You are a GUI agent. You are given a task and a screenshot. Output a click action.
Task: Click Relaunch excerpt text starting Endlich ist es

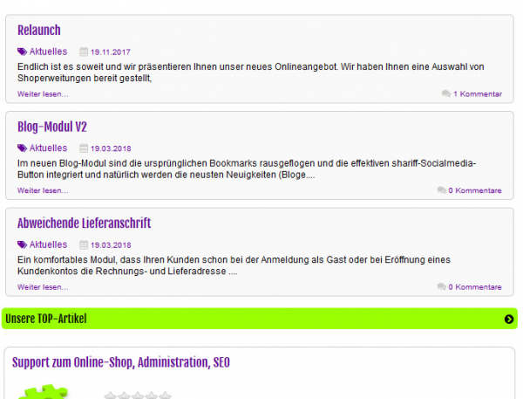[x=251, y=72]
